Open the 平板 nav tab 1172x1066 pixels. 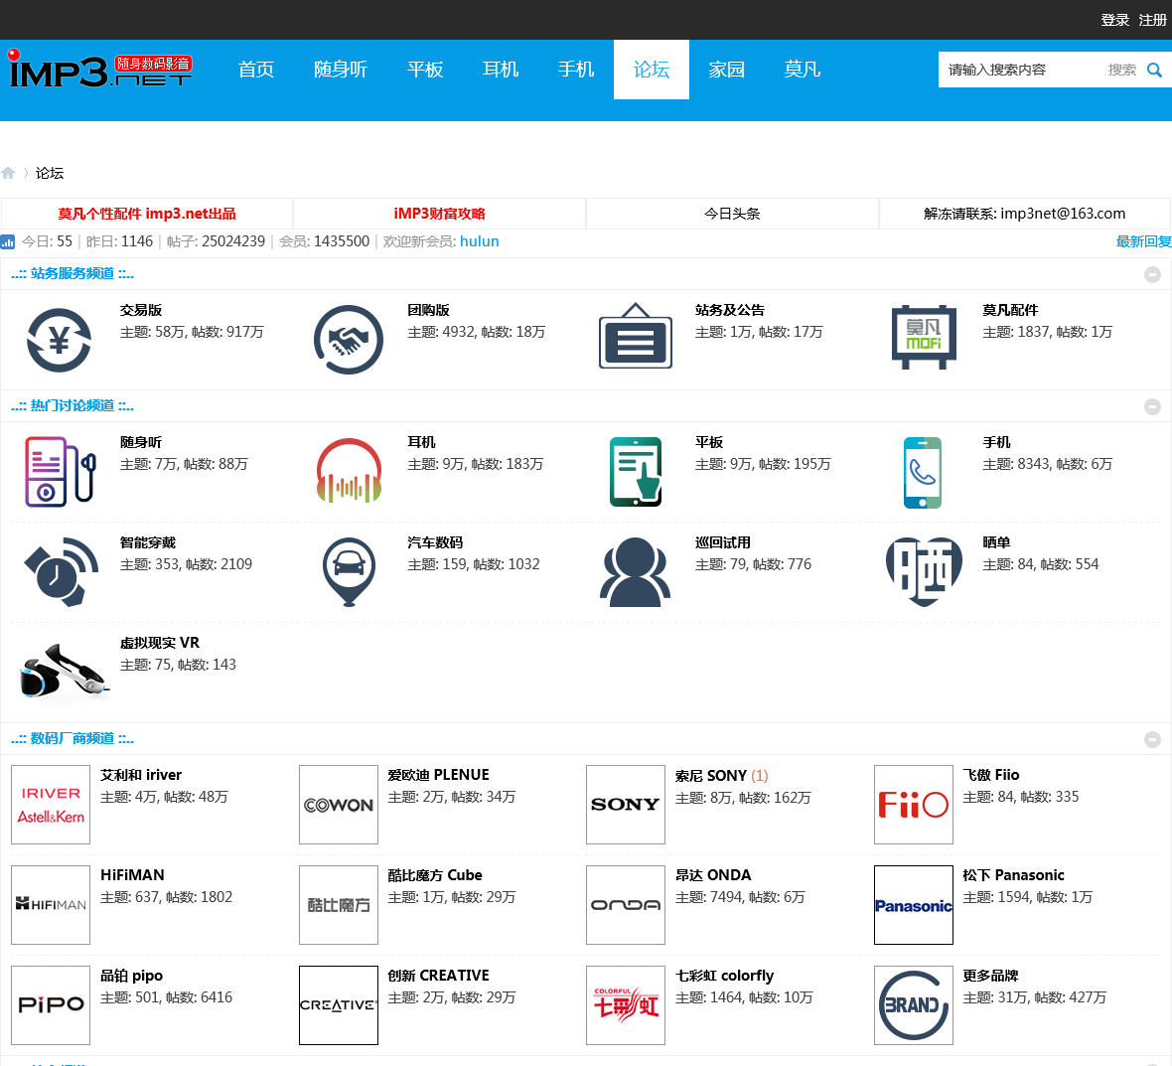point(425,70)
